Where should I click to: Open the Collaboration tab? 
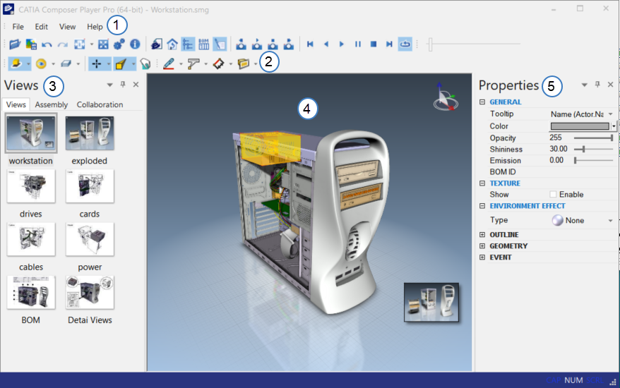[100, 104]
